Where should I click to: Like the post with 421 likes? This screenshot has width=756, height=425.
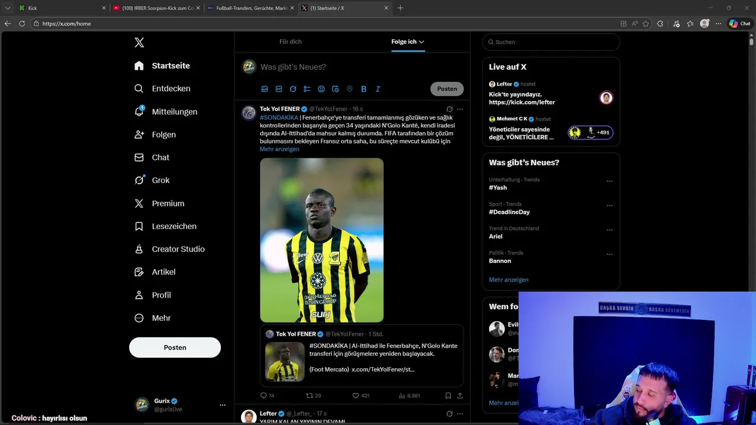point(361,395)
